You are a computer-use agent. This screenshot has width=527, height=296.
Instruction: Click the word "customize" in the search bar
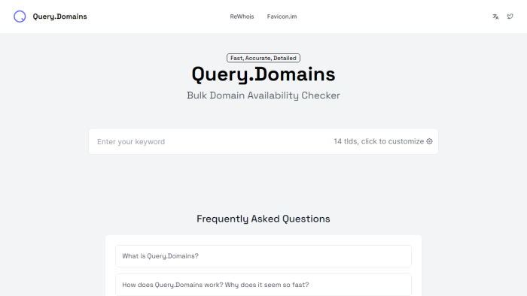click(406, 141)
